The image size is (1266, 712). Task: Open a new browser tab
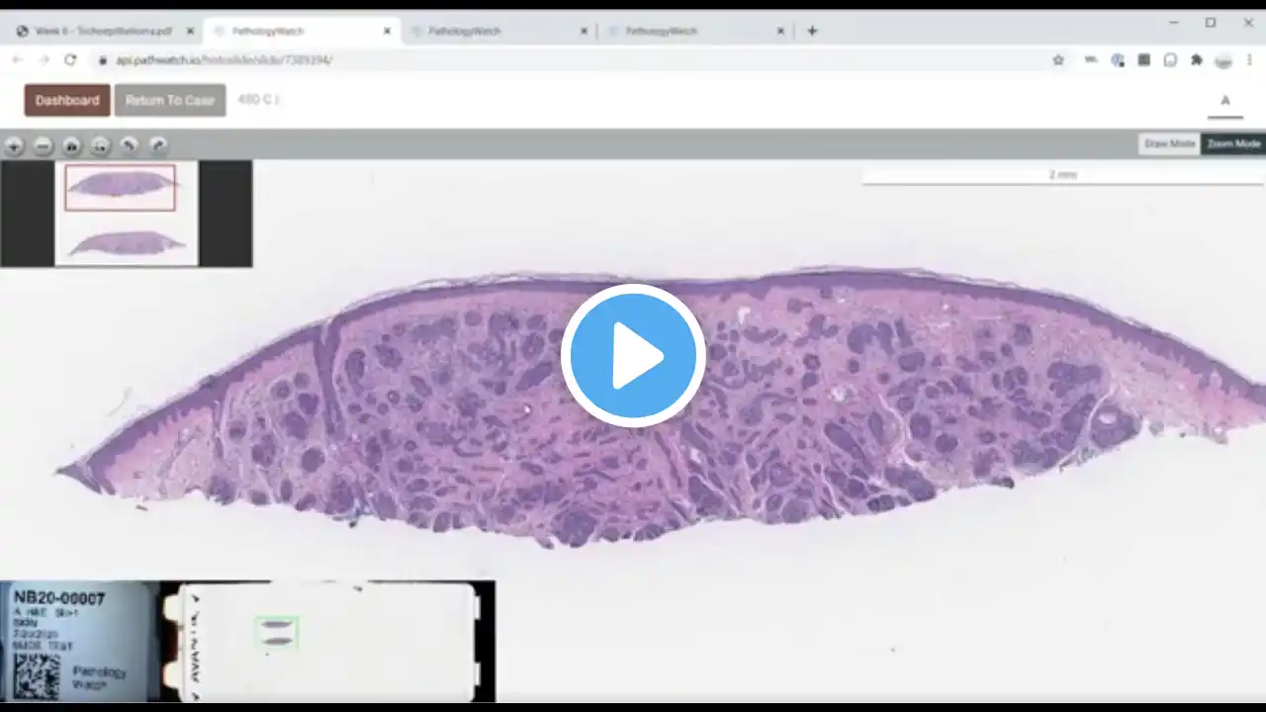tap(812, 31)
